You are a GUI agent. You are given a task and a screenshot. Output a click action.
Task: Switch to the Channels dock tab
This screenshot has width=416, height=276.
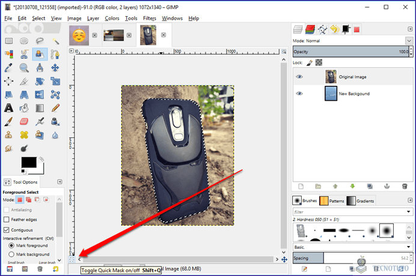click(x=310, y=29)
